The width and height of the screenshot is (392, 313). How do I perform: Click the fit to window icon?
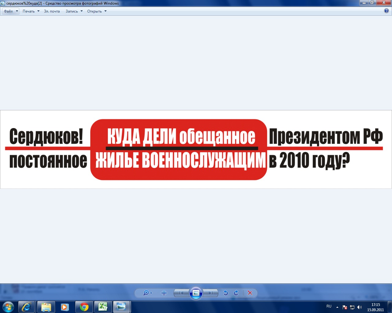click(164, 293)
